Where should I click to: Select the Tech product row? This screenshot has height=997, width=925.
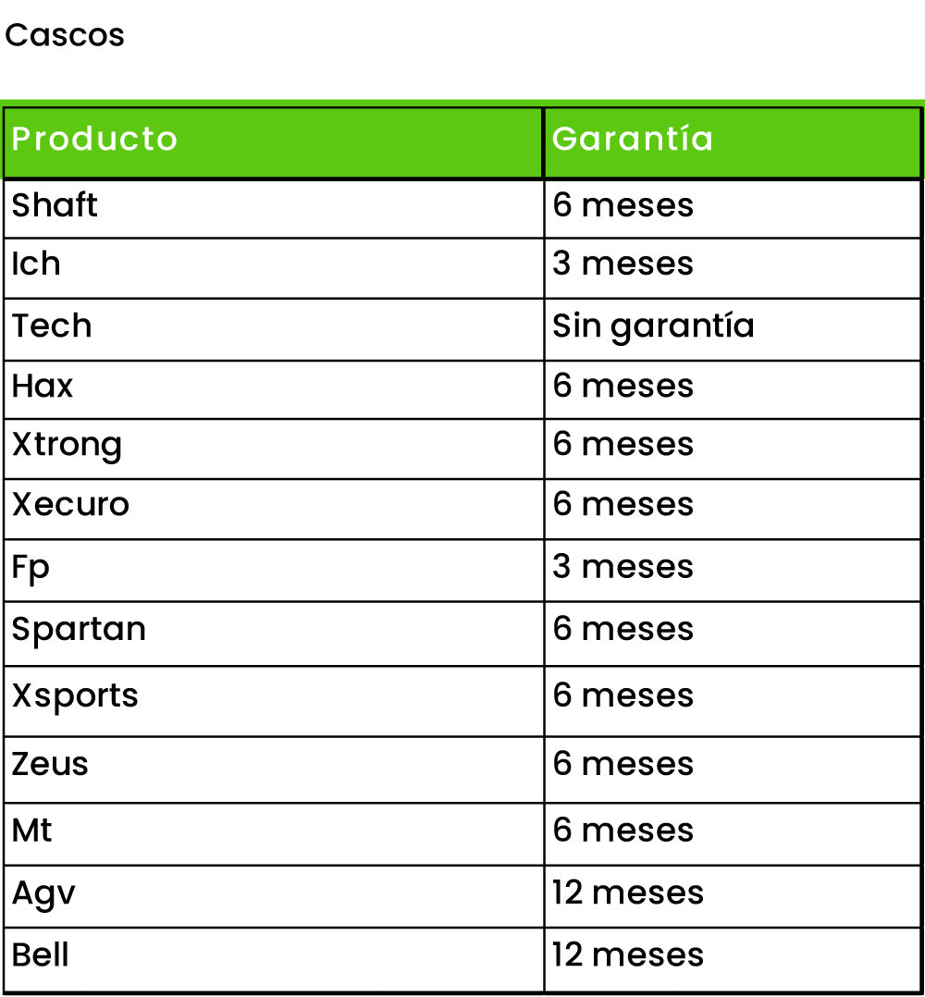(462, 329)
